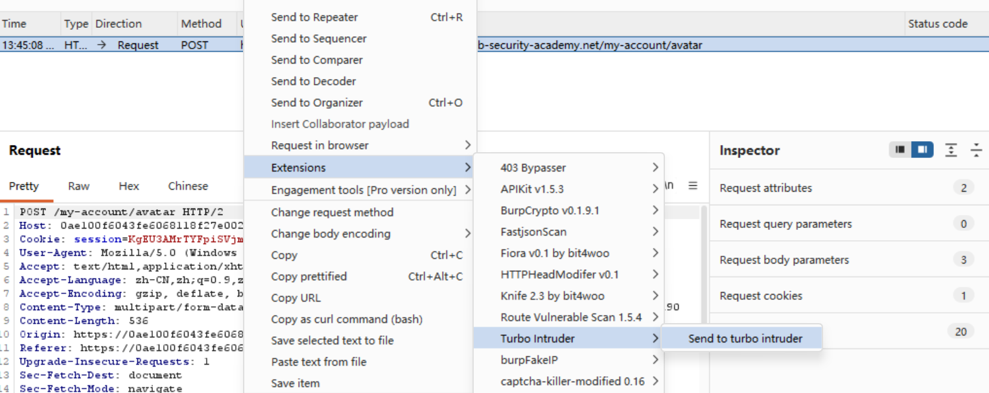Expand Engagement tools submenu
The width and height of the screenshot is (989, 393).
[x=360, y=190]
